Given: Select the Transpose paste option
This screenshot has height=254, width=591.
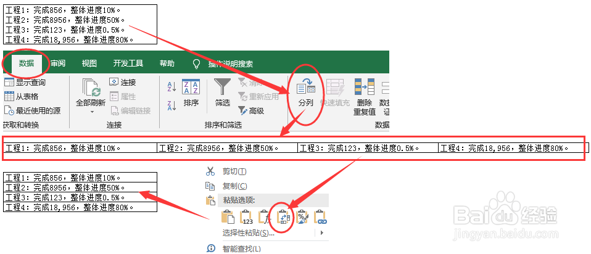Looking at the screenshot, I should [283, 216].
